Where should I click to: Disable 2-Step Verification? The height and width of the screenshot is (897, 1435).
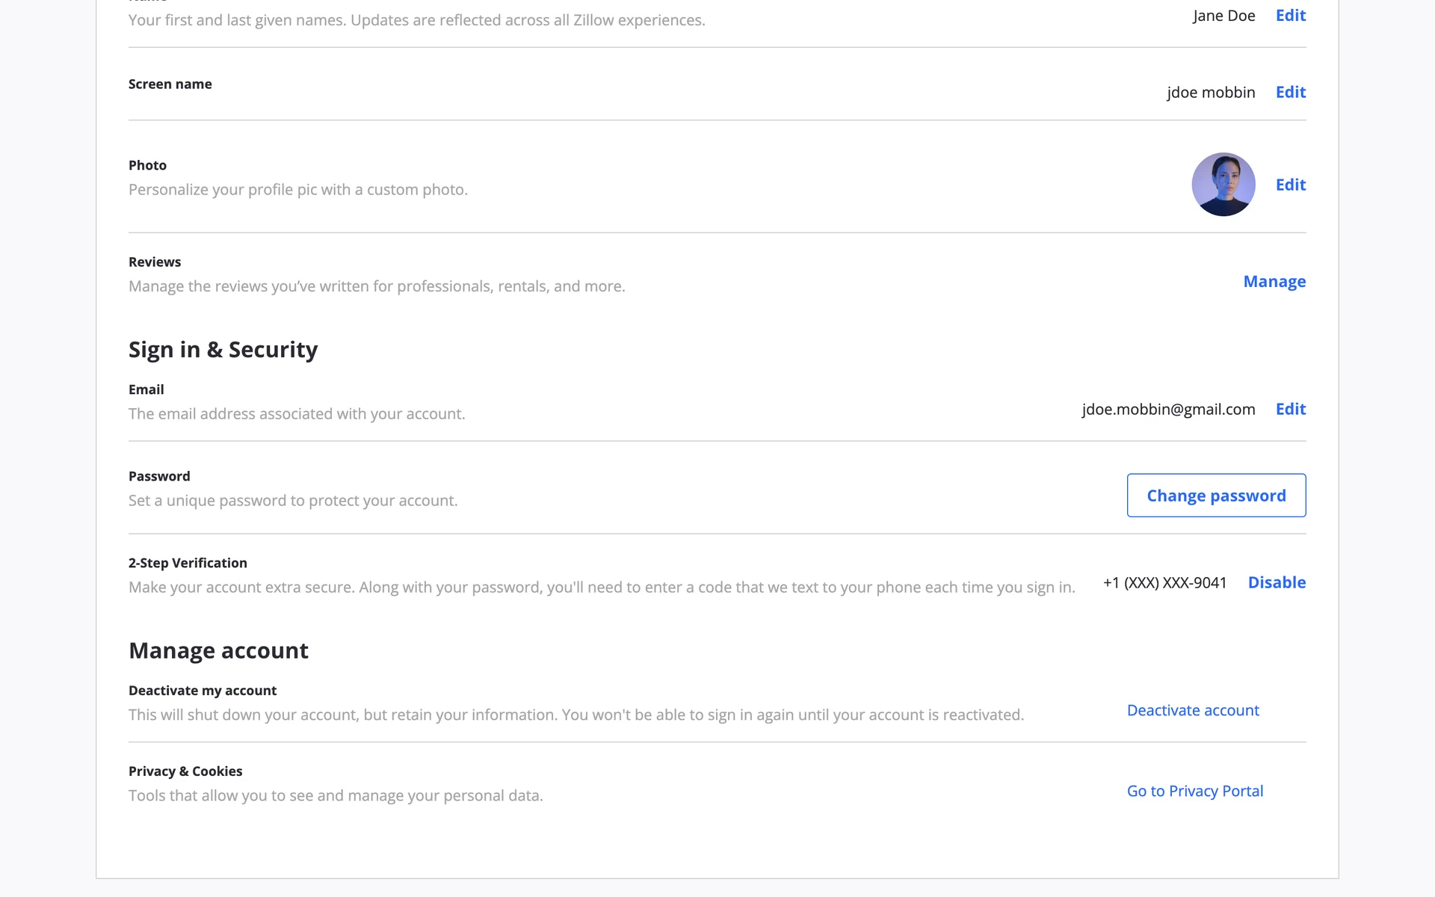pyautogui.click(x=1276, y=582)
